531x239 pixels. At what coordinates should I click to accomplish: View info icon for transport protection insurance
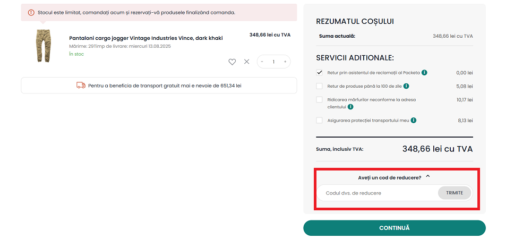(414, 121)
